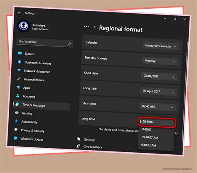Choose 09:40:07 long time option
This screenshot has width=197, height=173.
pos(157,122)
